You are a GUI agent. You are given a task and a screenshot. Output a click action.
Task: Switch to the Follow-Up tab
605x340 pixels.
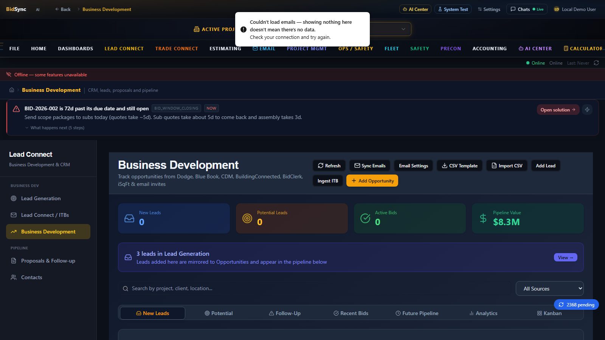pyautogui.click(x=285, y=313)
